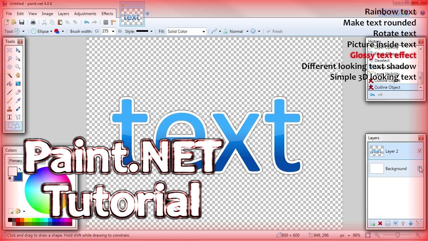Select the Pan hand tool
Screen dimensions: 428x241
(18, 75)
